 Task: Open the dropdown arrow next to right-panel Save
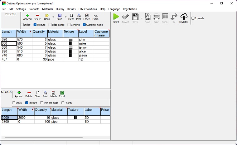142,18
